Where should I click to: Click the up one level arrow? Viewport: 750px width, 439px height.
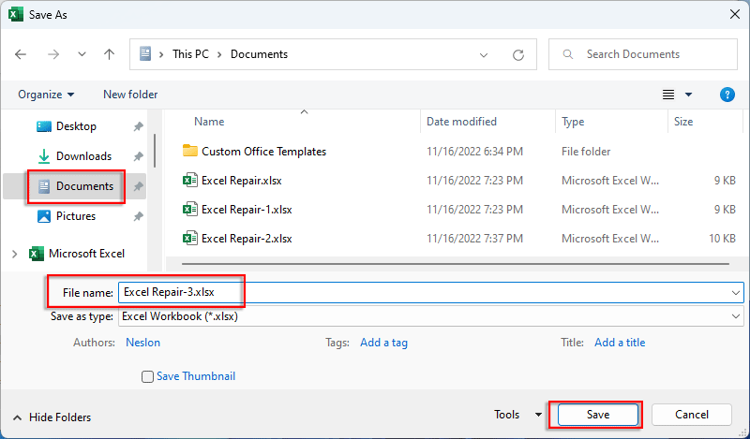coord(109,54)
